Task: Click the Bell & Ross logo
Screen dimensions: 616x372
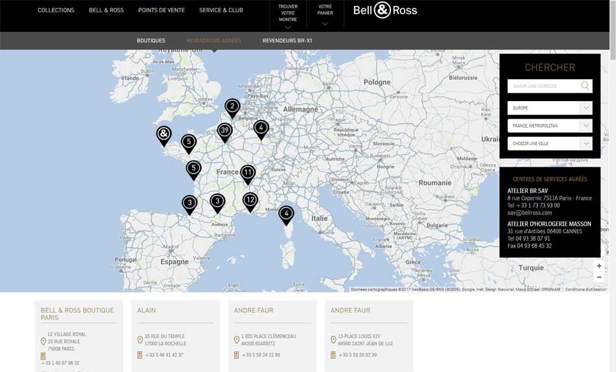Action: 385,10
